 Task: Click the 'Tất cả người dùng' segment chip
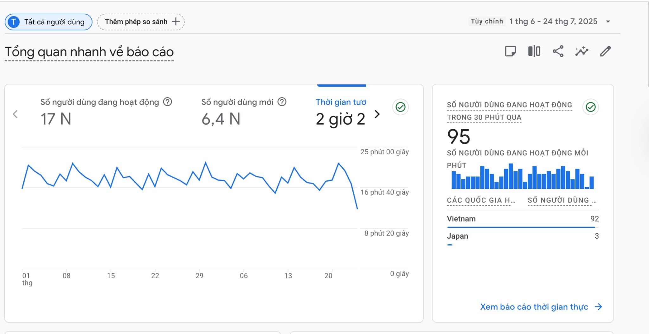[x=48, y=22]
